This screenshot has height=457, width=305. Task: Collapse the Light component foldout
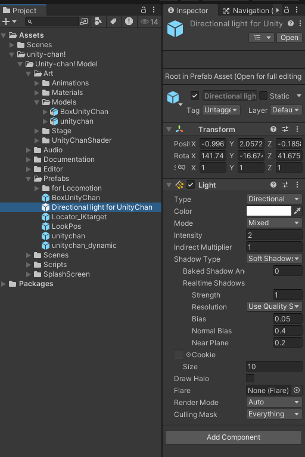coord(169,185)
